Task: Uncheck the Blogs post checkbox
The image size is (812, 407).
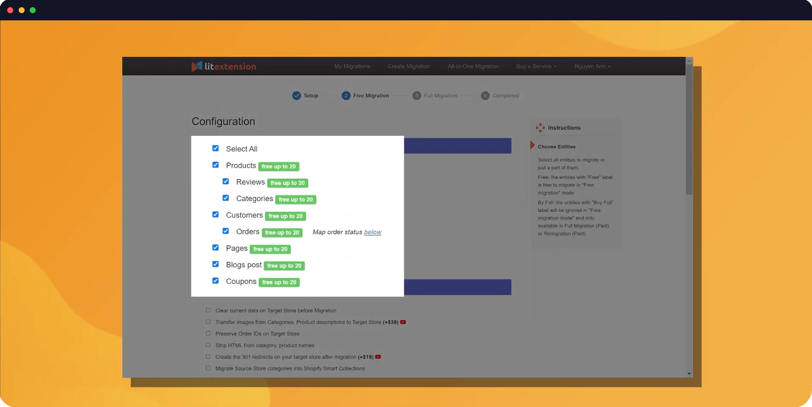Action: tap(215, 264)
